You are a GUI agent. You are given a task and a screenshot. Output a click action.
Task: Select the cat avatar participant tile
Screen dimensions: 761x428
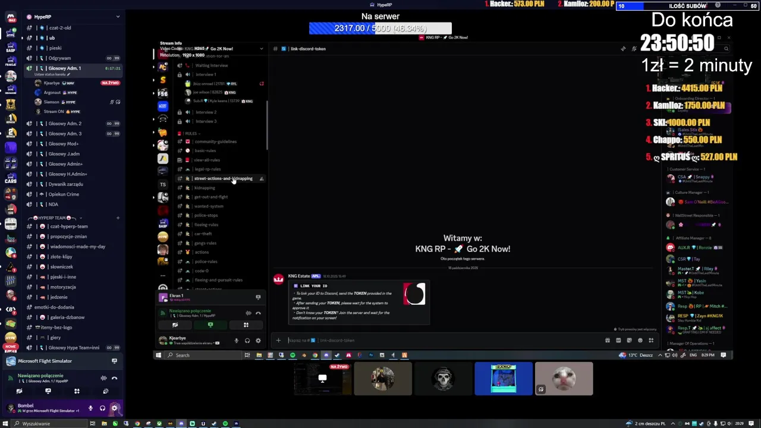[x=564, y=379]
